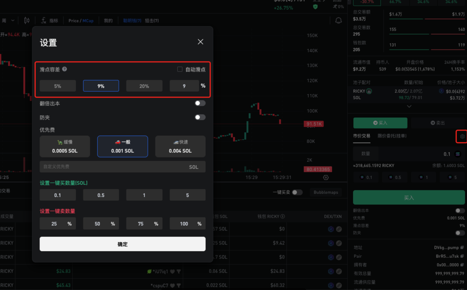Expand the pool pair details chevron

(x=409, y=107)
